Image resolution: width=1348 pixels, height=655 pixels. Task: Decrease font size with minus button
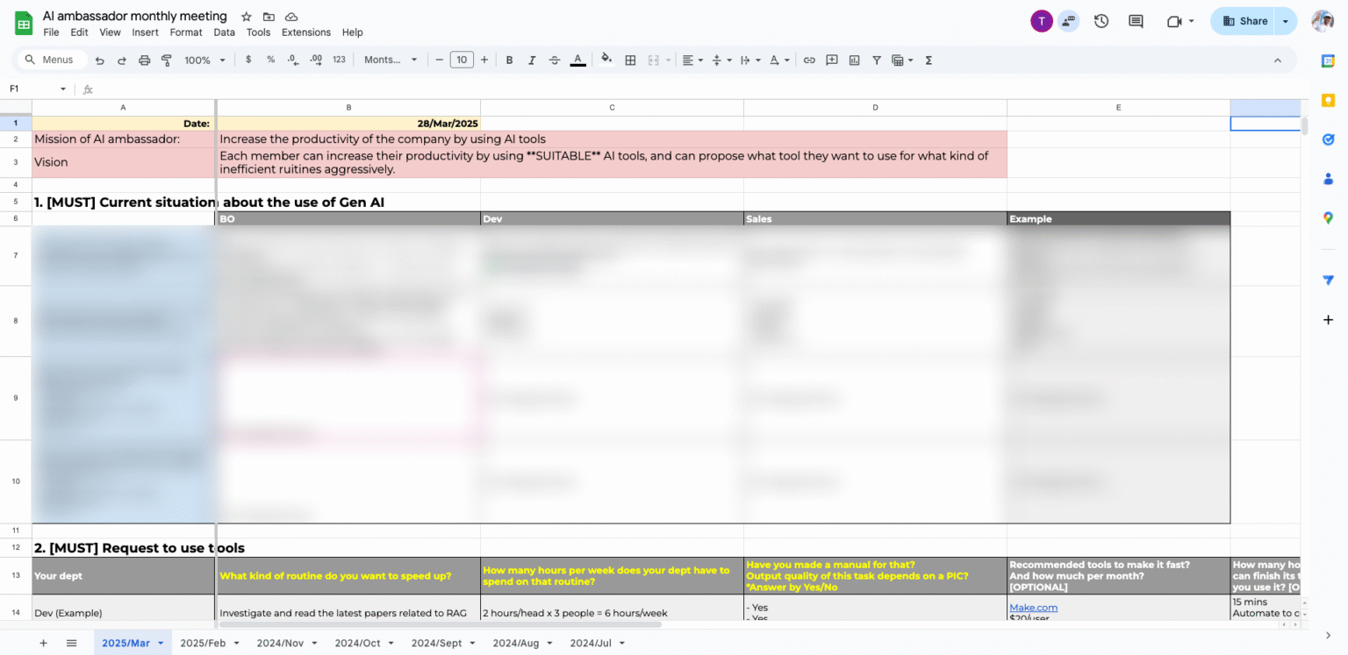click(x=440, y=60)
